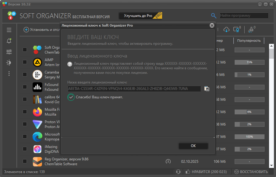The height and width of the screenshot is (177, 276).
Task: Select the FxSound row checkbox
Action: coord(25,87)
